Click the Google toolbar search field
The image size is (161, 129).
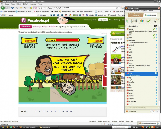click(x=23, y=15)
